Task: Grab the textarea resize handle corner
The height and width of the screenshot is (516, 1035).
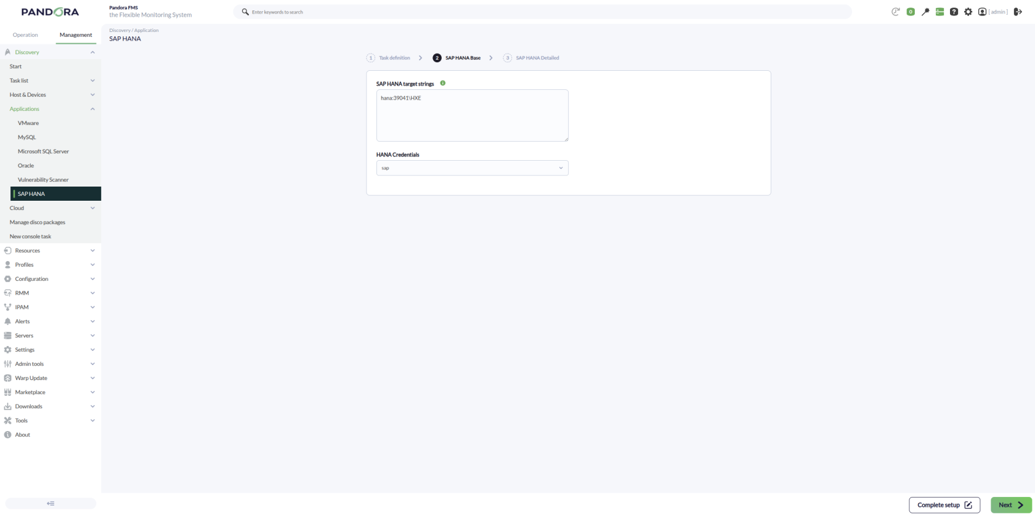Action: click(566, 139)
